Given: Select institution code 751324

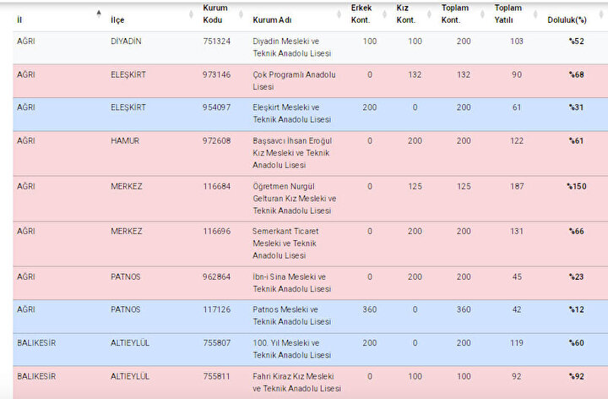Looking at the screenshot, I should pyautogui.click(x=217, y=41).
